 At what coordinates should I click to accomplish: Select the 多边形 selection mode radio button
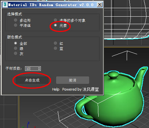click(16, 20)
